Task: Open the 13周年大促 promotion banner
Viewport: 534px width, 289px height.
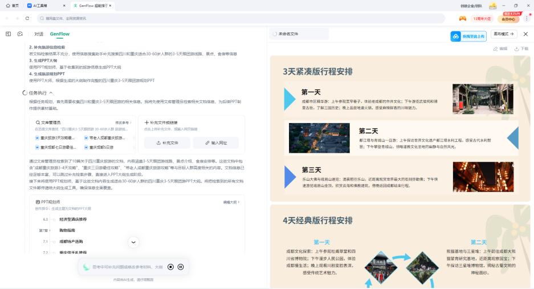Action: pos(482,18)
